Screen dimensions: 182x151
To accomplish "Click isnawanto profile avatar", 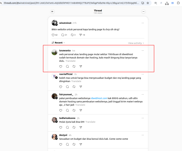I will (x=55, y=52).
